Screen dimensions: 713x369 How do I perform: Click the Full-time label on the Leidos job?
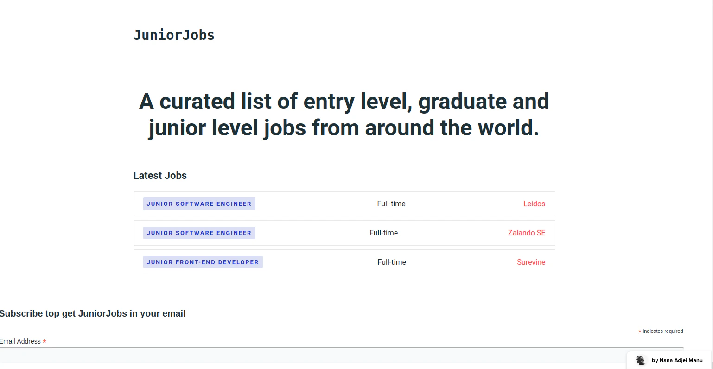391,204
